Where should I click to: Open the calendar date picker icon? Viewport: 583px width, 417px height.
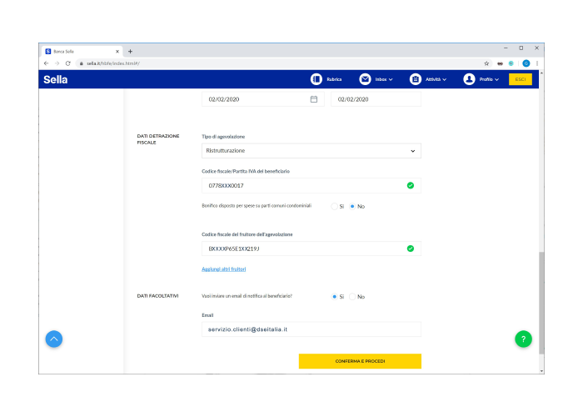314,99
